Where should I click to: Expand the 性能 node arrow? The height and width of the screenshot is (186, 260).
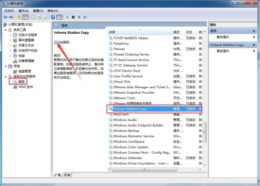(10, 56)
